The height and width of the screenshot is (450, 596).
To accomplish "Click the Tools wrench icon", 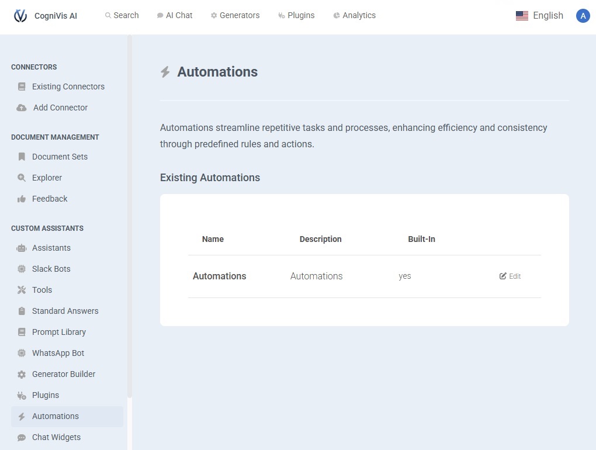I will tap(22, 290).
